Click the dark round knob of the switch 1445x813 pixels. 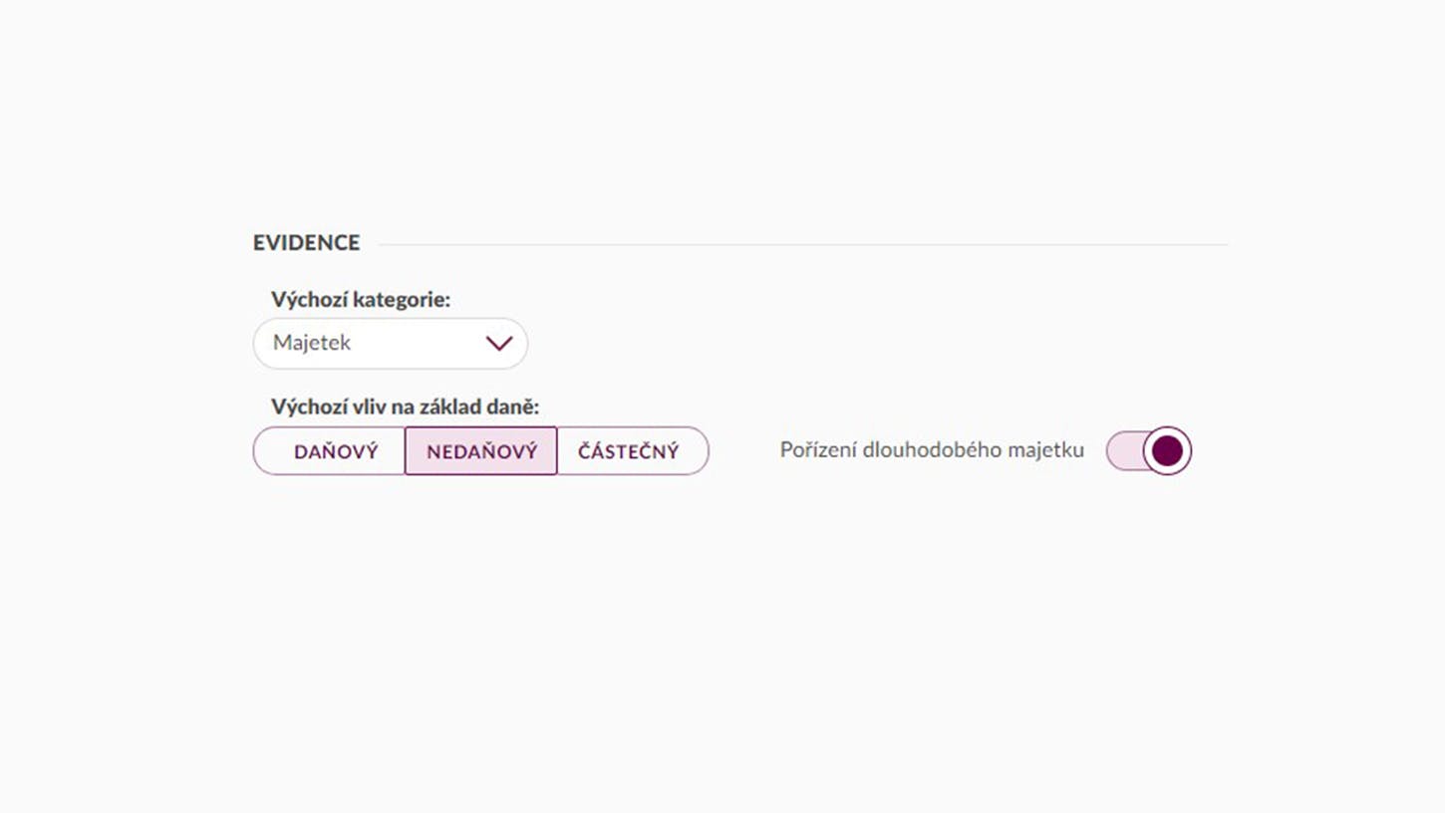(x=1167, y=451)
